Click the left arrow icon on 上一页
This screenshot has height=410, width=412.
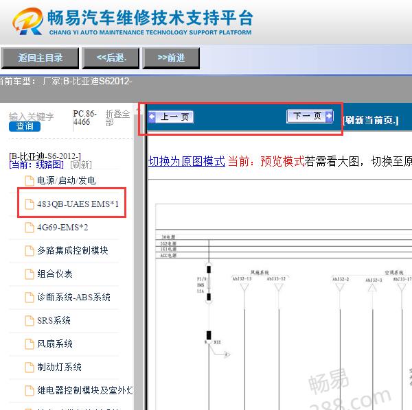[152, 117]
